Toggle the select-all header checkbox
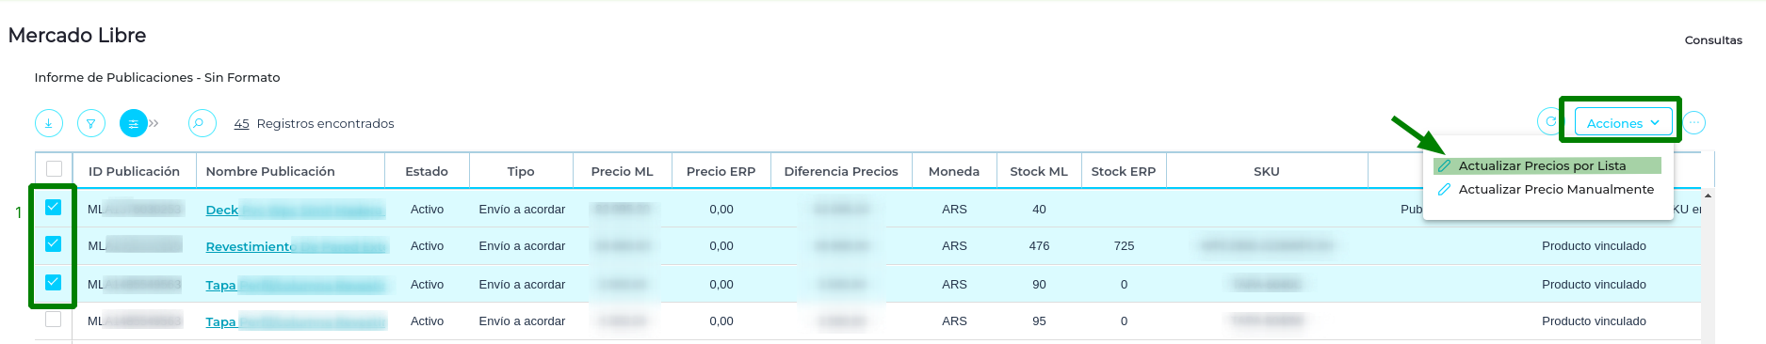 click(x=54, y=168)
